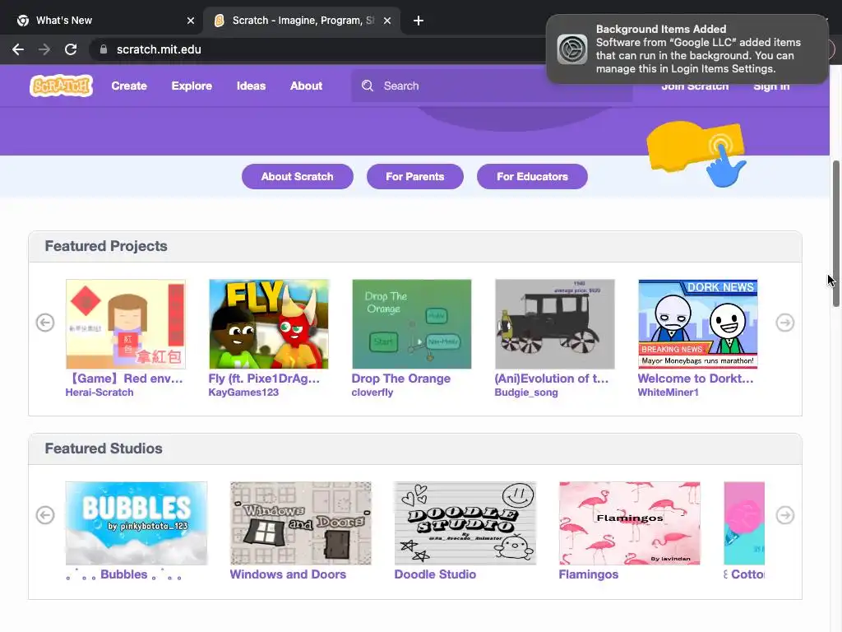This screenshot has height=632, width=842.
Task: Click the For Educators button
Action: [532, 176]
